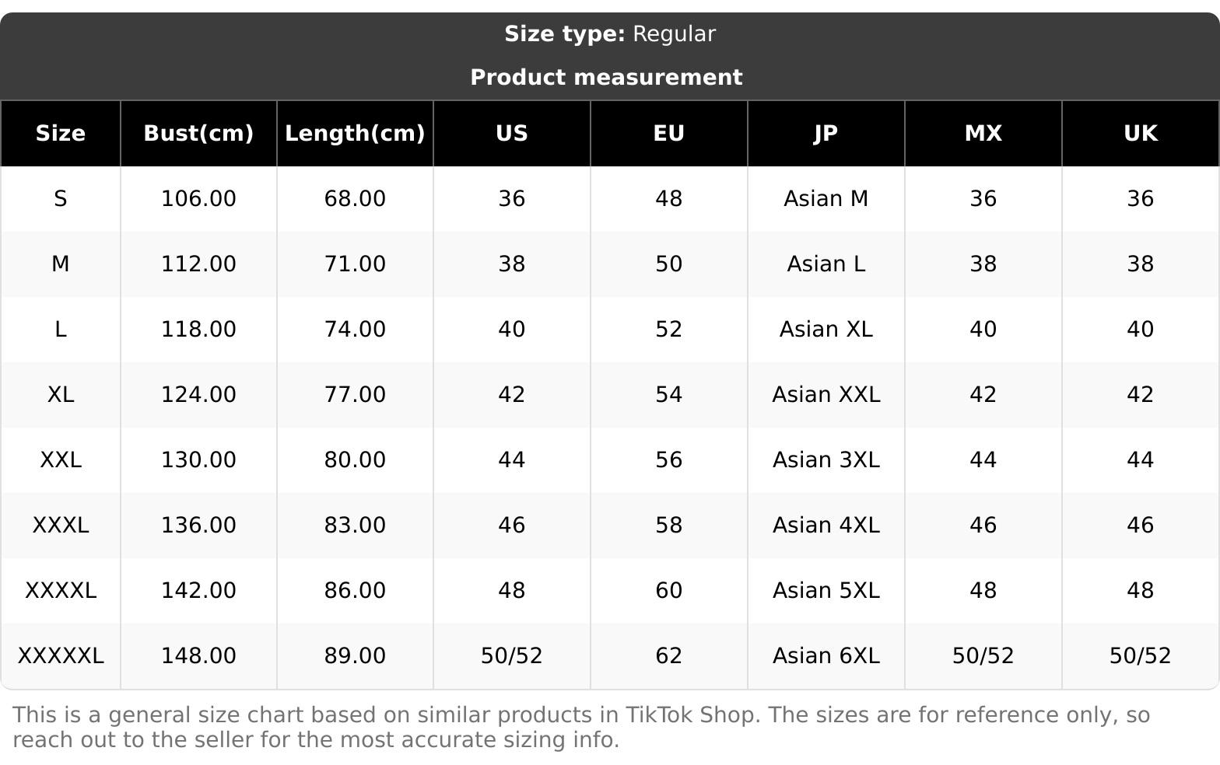Click the Size column header
Image resolution: width=1220 pixels, height=765 pixels.
coord(61,134)
